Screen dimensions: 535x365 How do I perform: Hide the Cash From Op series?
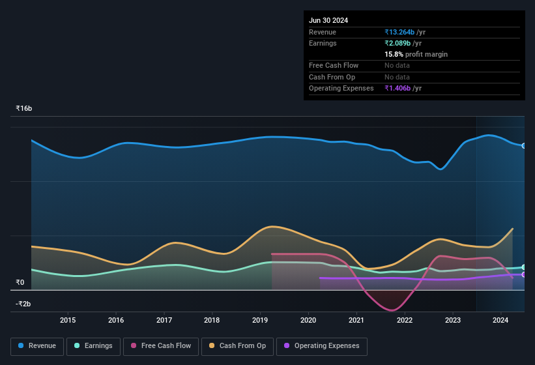237,346
